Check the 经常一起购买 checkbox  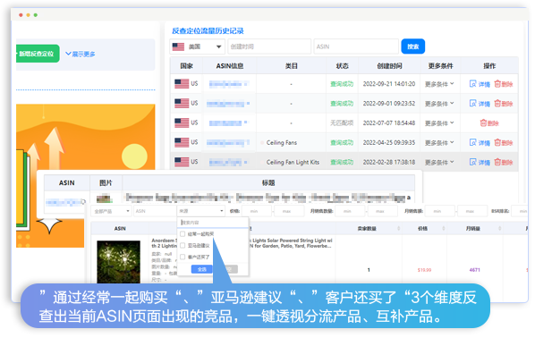(x=183, y=233)
